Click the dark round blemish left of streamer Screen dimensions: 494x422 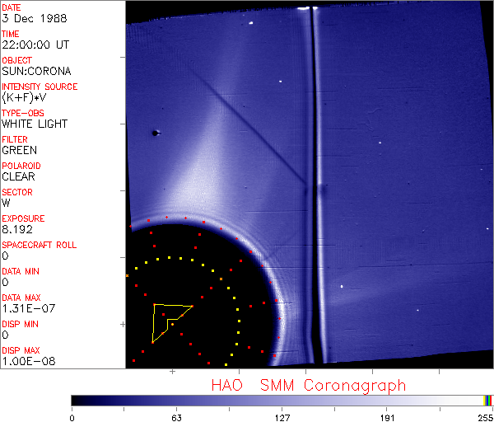[x=155, y=133]
